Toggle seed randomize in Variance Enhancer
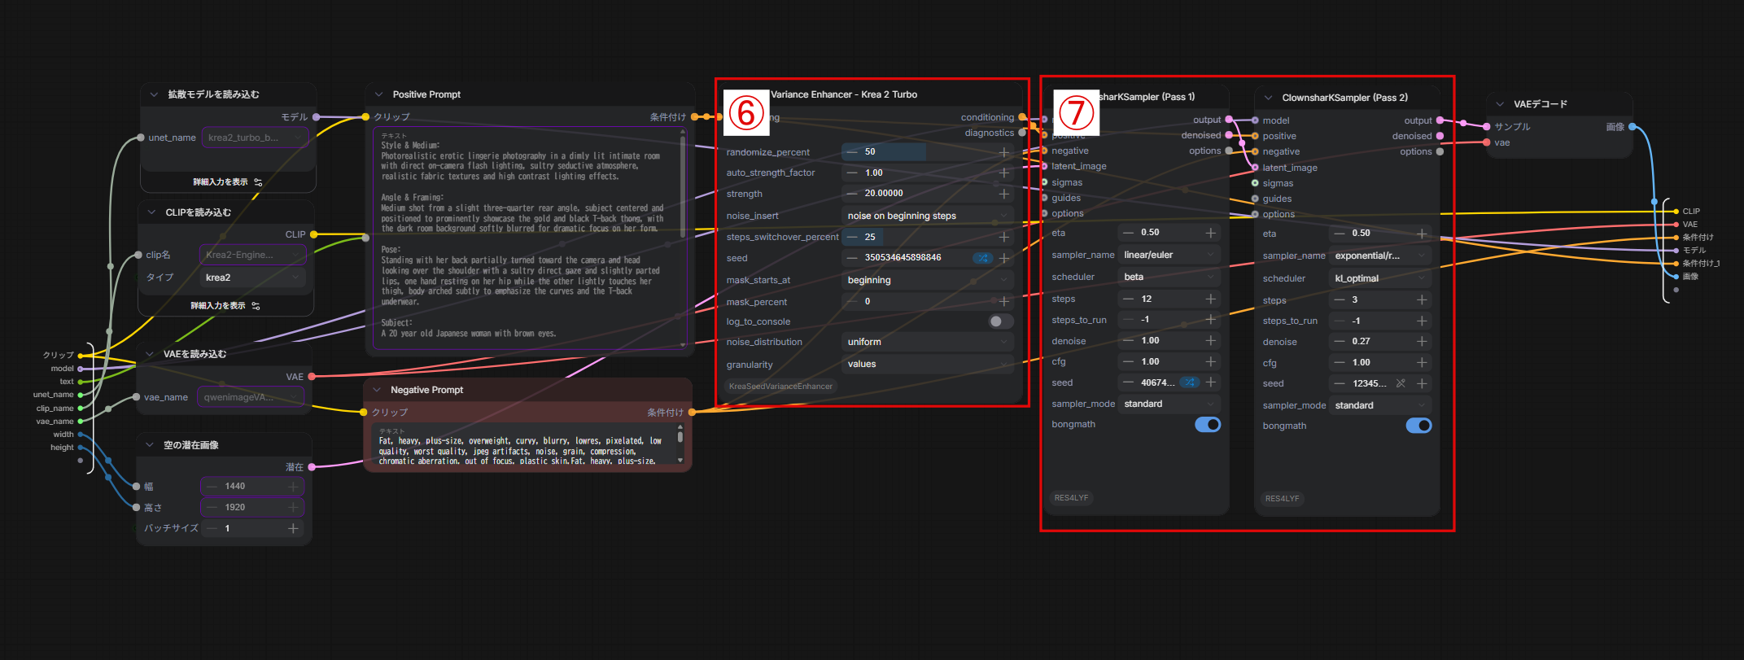Viewport: 1744px width, 660px height. pyautogui.click(x=983, y=258)
